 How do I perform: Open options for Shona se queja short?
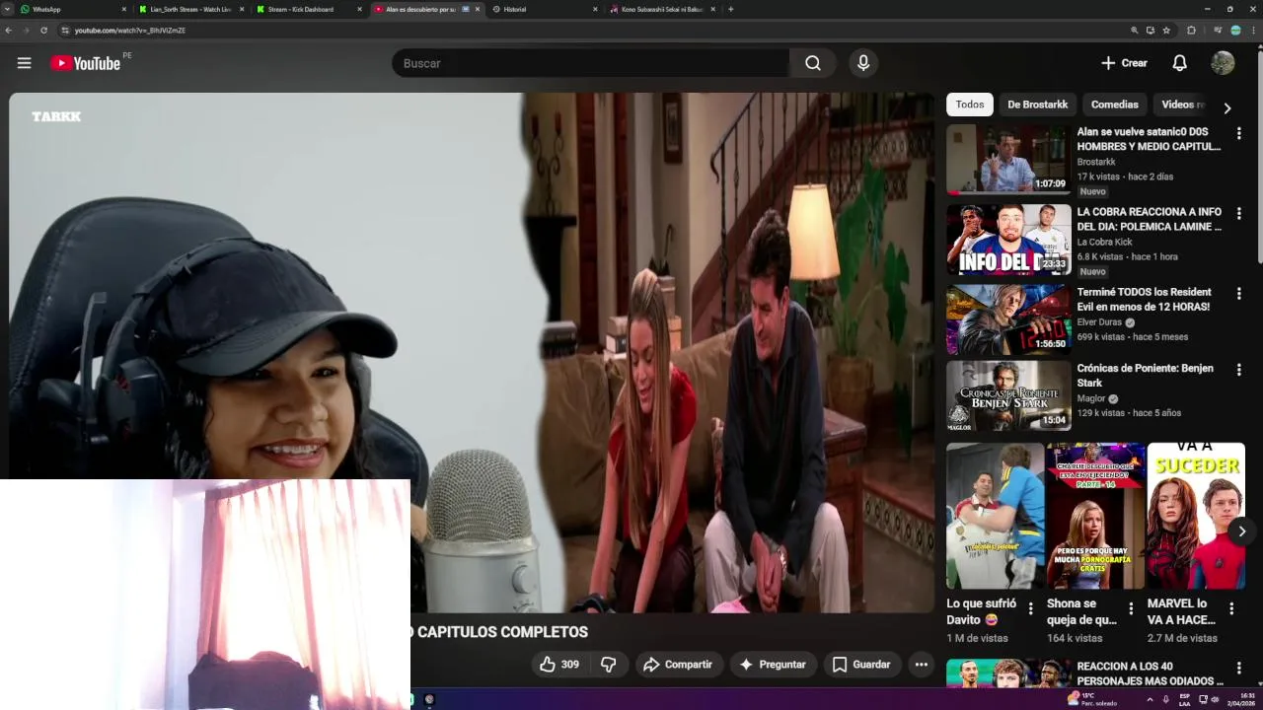point(1131,608)
